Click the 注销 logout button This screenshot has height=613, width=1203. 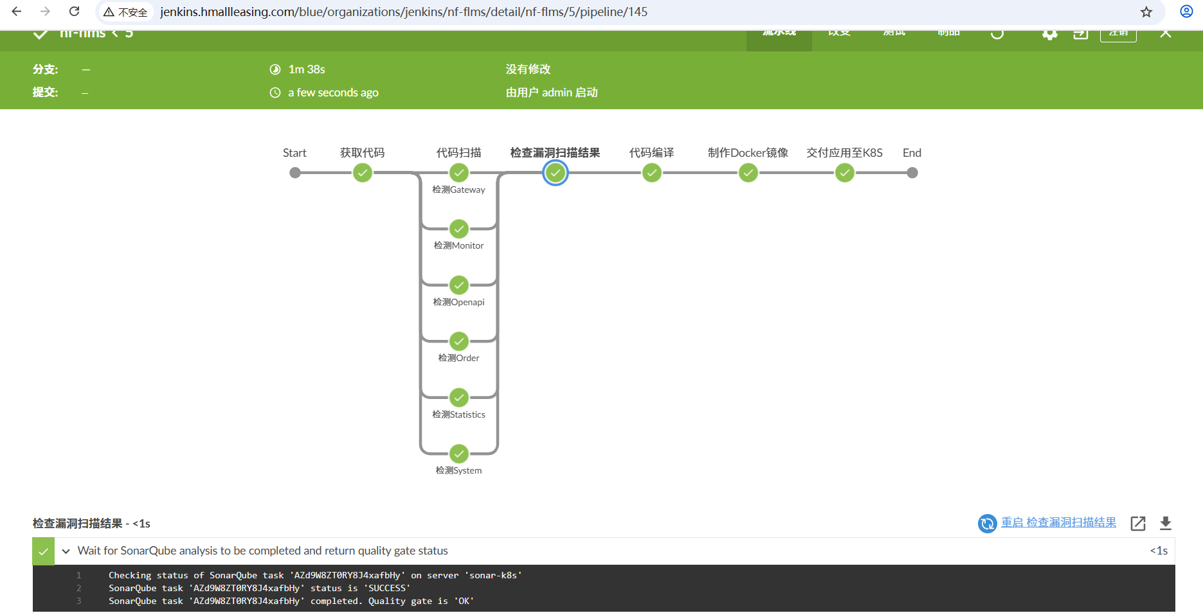click(1118, 33)
